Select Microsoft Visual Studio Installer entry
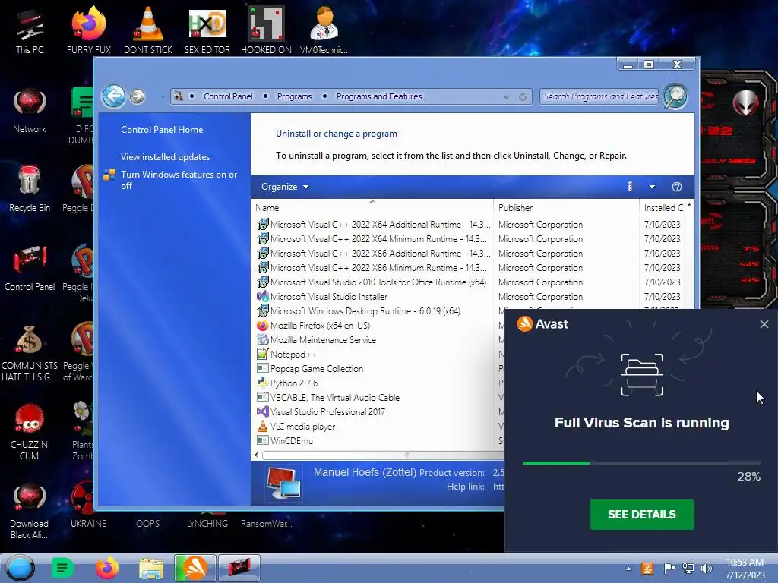Screen dimensions: 778x583 (x=329, y=297)
